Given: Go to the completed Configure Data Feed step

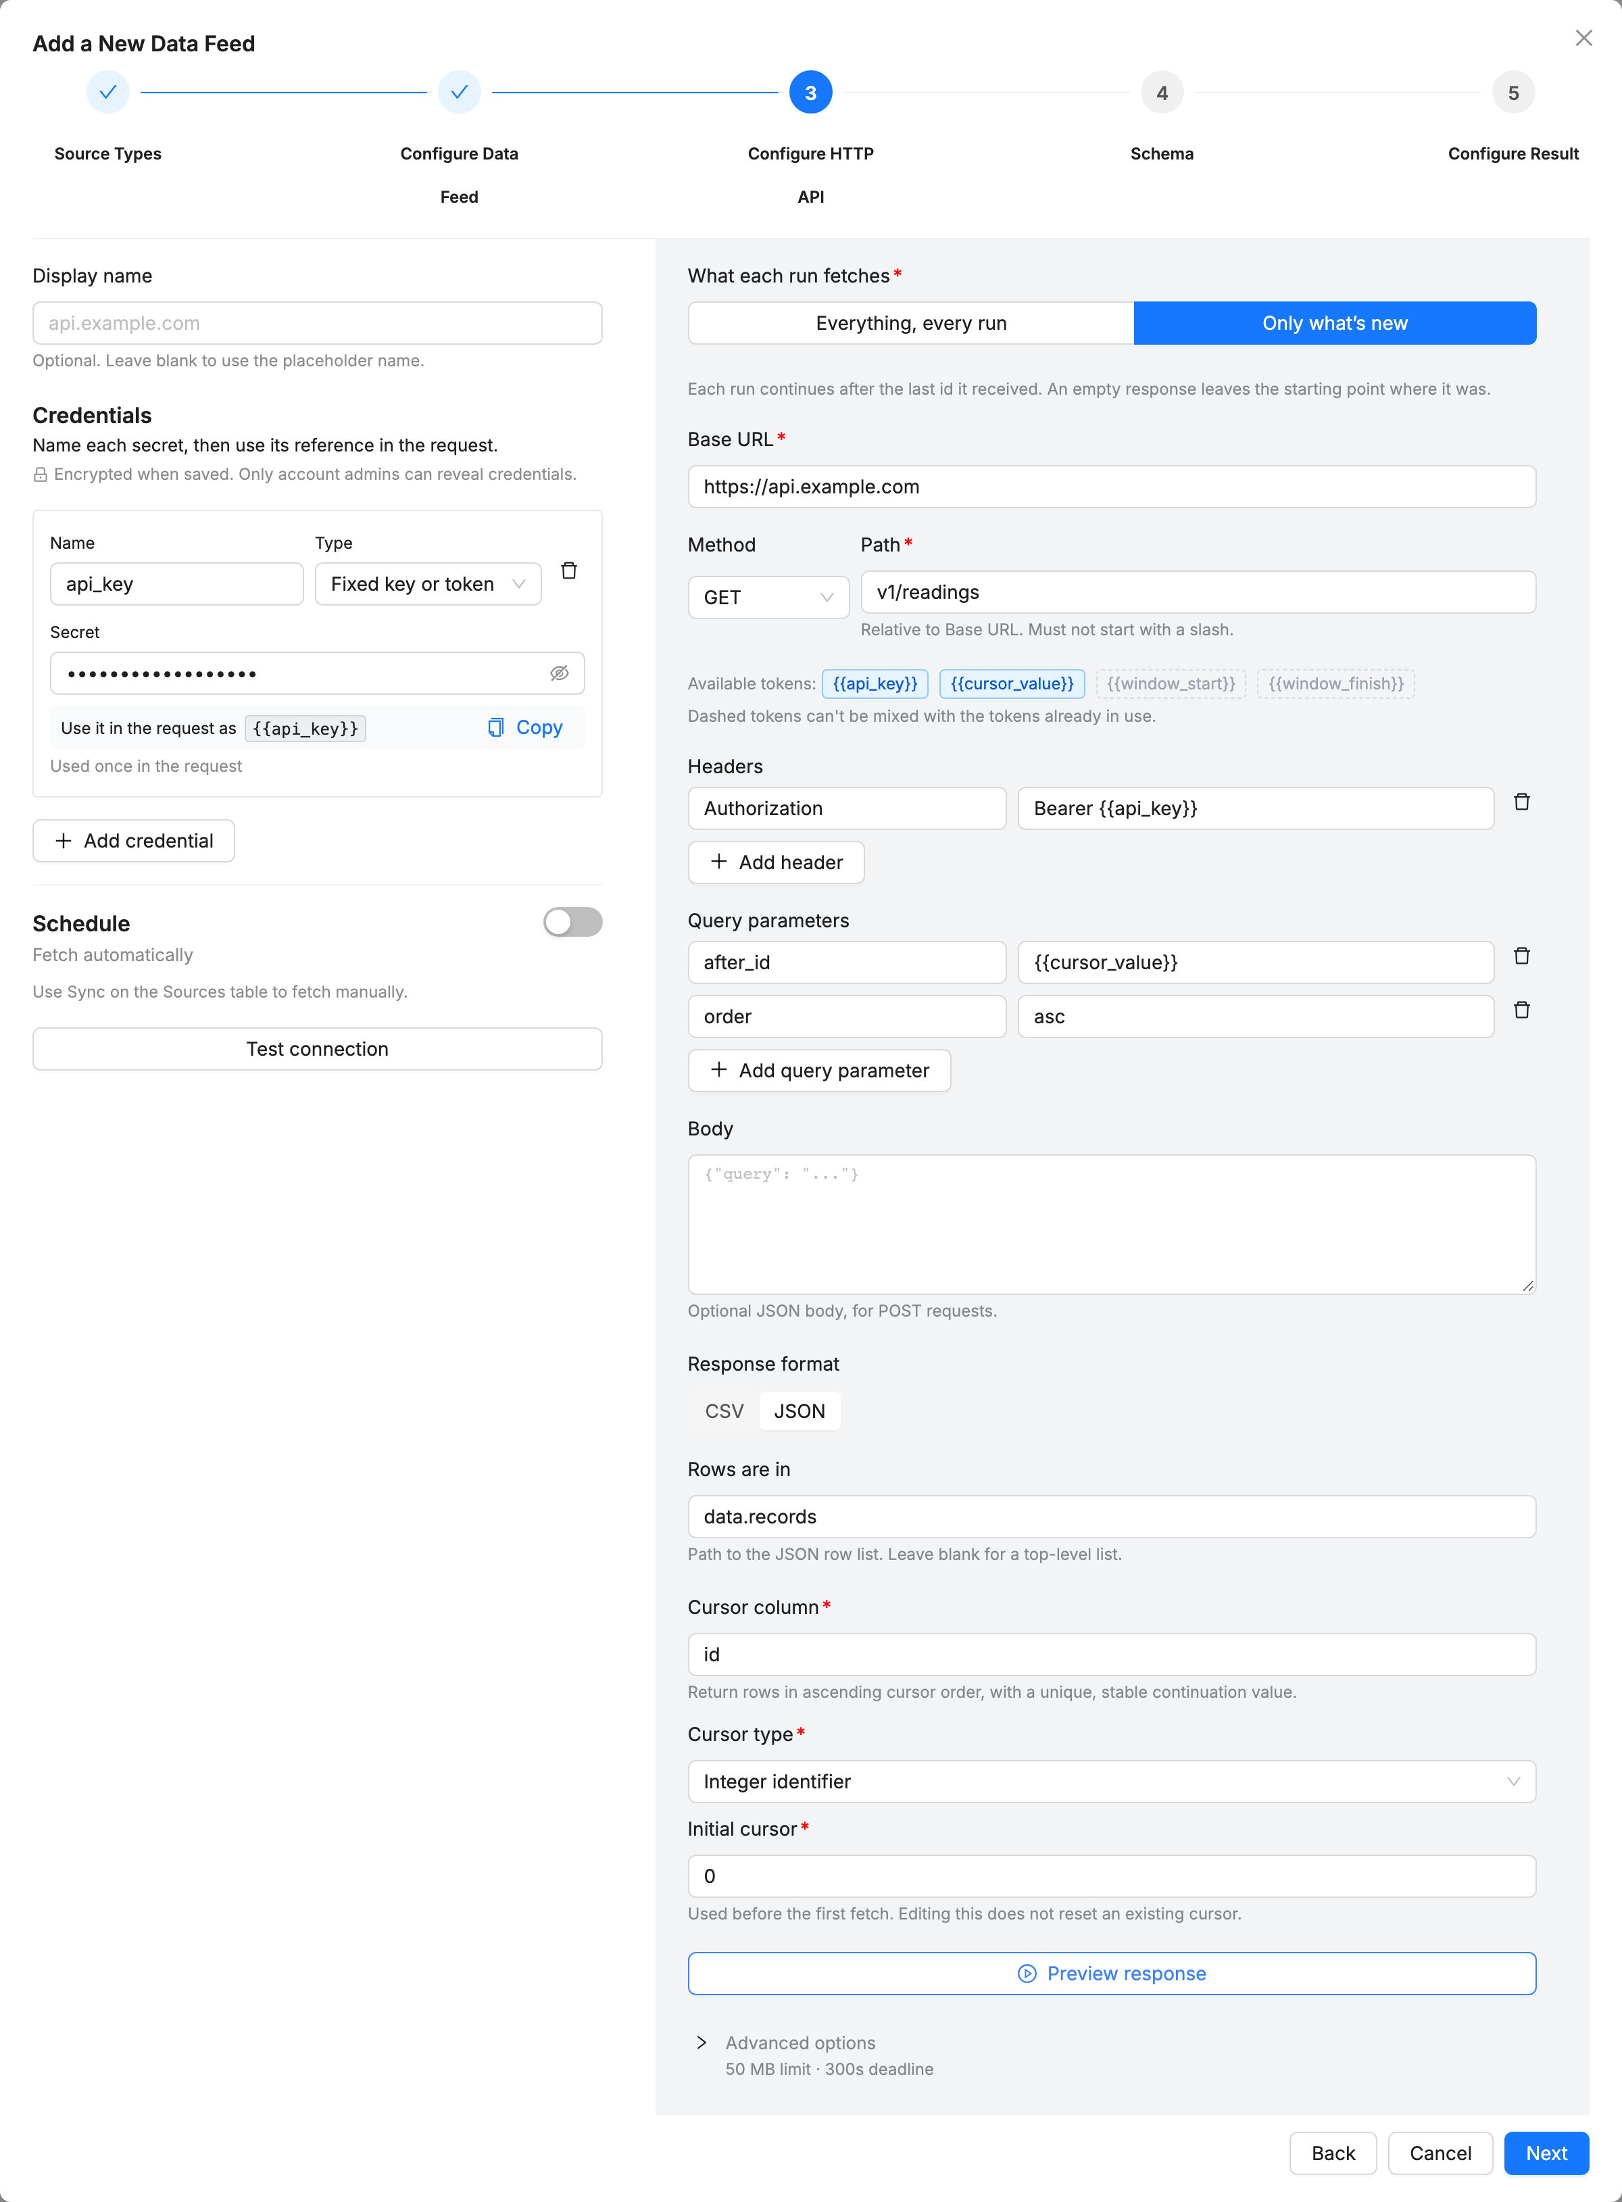Looking at the screenshot, I should click(x=460, y=93).
